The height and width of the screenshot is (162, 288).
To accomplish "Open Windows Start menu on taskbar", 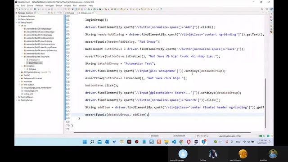I will click(x=85, y=142).
